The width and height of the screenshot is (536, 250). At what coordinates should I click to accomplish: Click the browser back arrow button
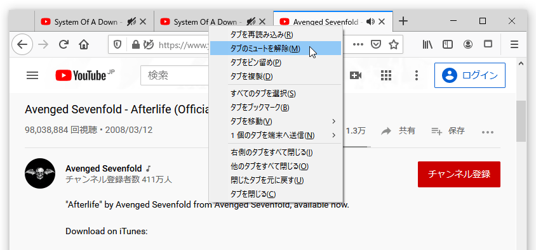tap(22, 44)
